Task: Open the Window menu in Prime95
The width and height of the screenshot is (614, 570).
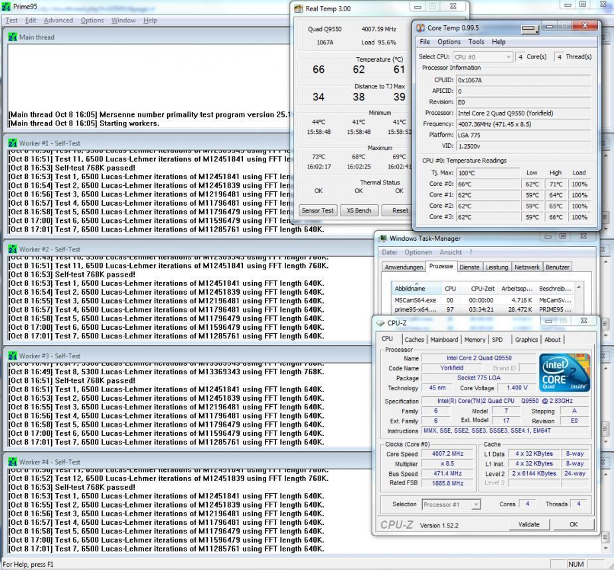Action: [x=123, y=21]
